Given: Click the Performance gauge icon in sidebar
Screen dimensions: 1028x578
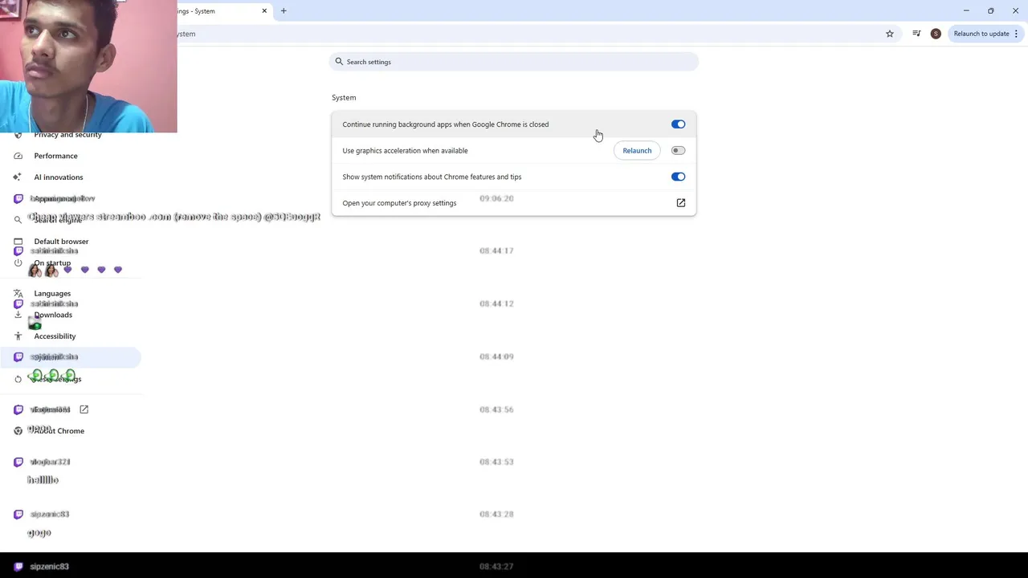Looking at the screenshot, I should pyautogui.click(x=18, y=156).
